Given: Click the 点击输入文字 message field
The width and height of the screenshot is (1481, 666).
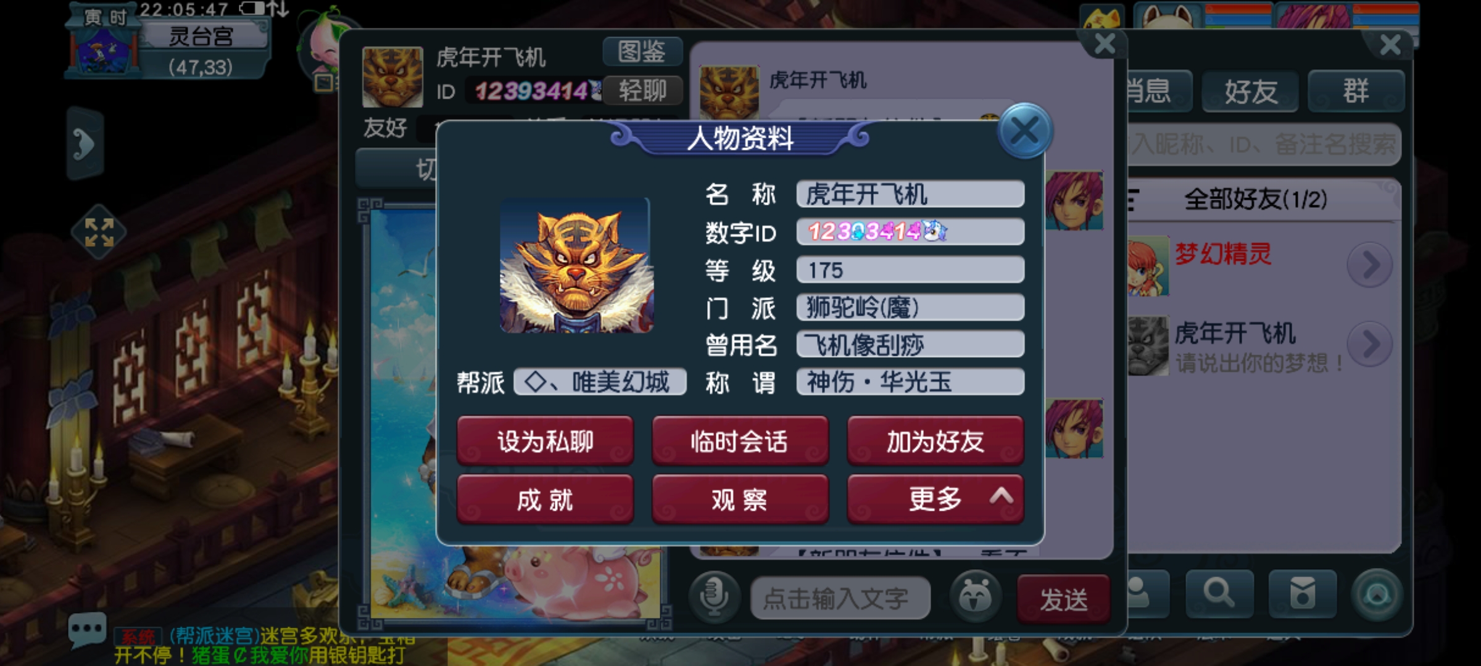Looking at the screenshot, I should [x=840, y=598].
